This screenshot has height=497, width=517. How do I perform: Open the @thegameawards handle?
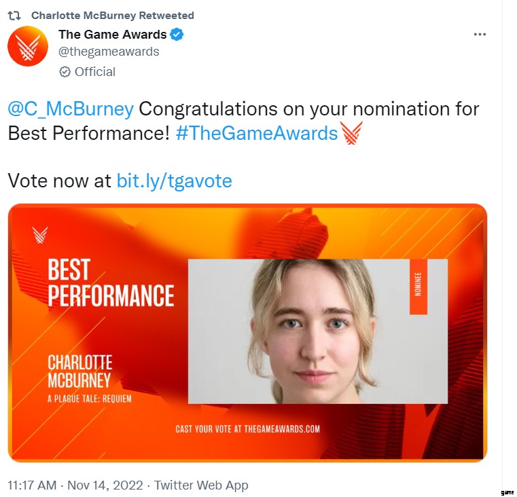109,52
